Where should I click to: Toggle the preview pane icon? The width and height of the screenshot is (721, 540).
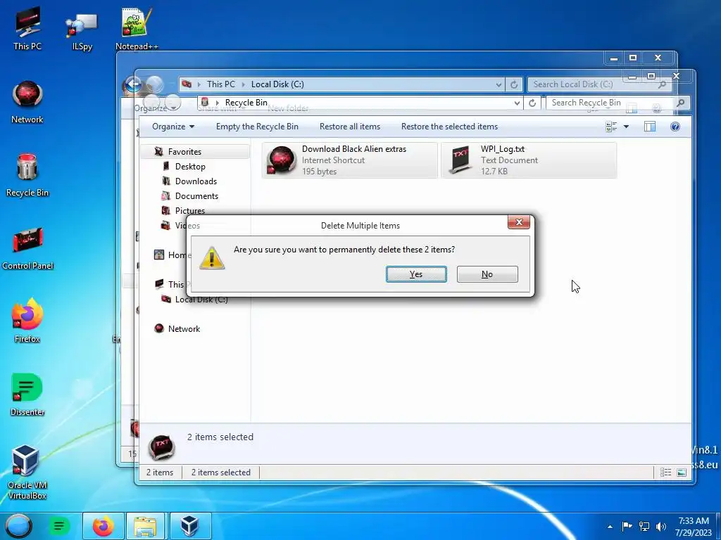click(650, 127)
